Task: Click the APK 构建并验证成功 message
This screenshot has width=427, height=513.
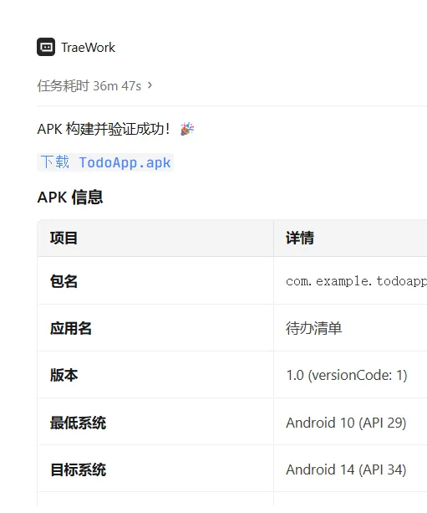Action: (x=104, y=129)
